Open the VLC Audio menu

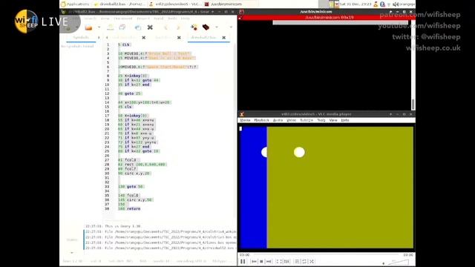coord(278,120)
